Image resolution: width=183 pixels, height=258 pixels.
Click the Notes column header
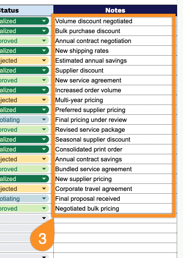click(x=115, y=10)
